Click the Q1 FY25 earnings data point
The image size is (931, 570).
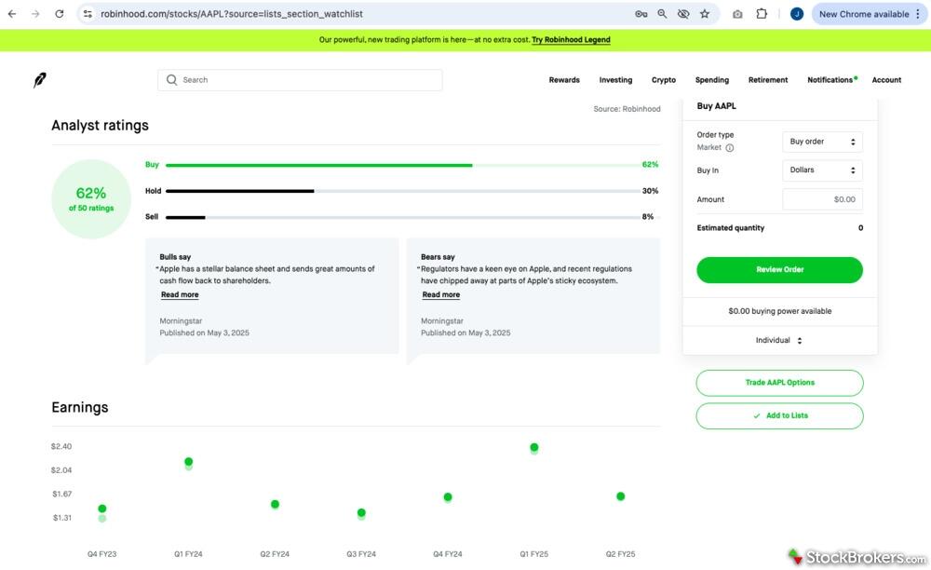click(534, 448)
